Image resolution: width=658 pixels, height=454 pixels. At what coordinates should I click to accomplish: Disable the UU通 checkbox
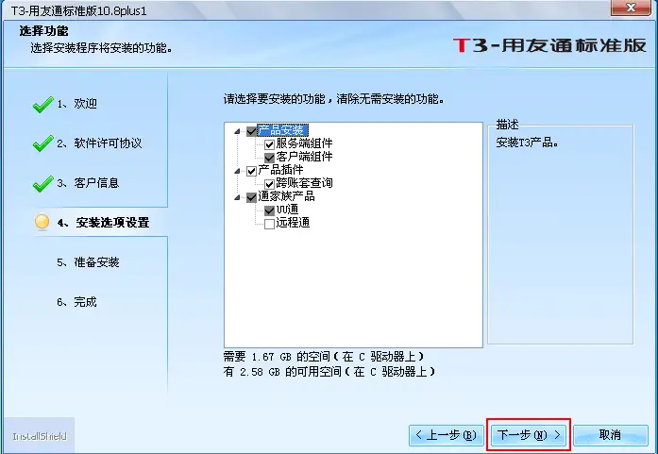click(x=269, y=210)
